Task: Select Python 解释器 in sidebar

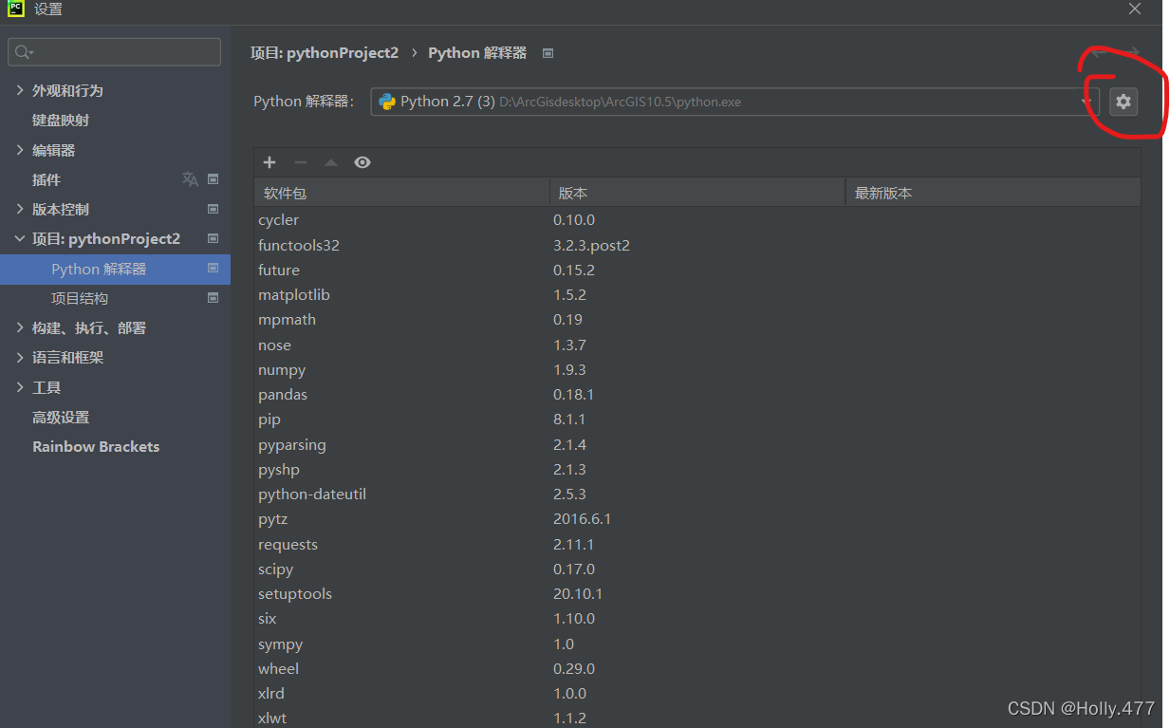Action: coord(115,269)
